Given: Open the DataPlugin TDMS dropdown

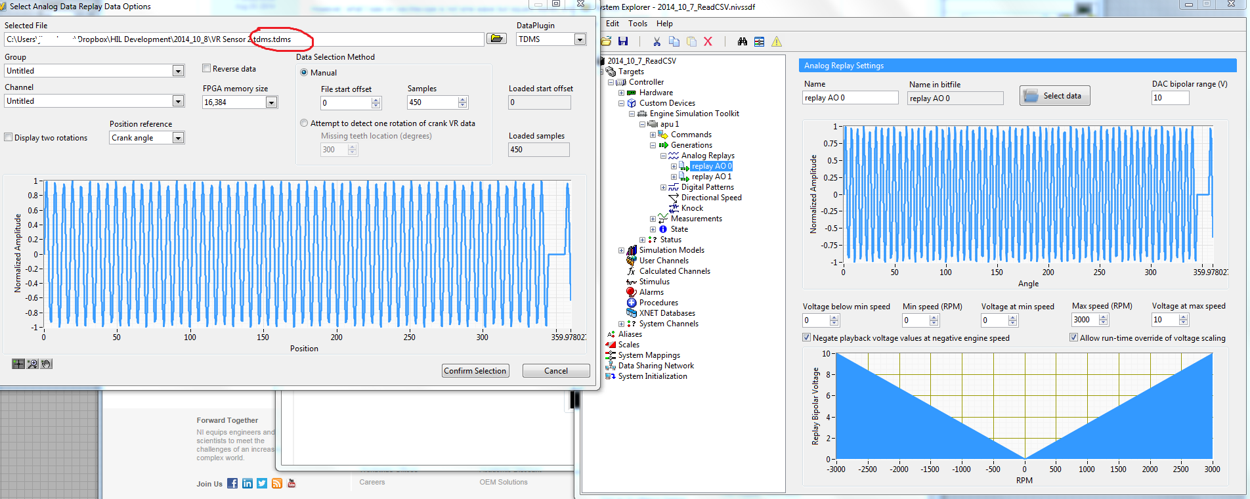Looking at the screenshot, I should 580,39.
